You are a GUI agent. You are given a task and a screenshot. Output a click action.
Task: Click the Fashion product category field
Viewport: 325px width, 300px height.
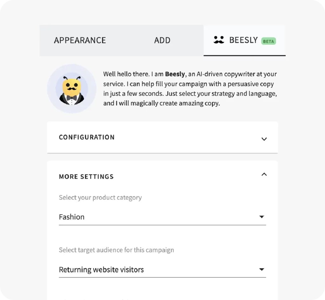click(162, 217)
